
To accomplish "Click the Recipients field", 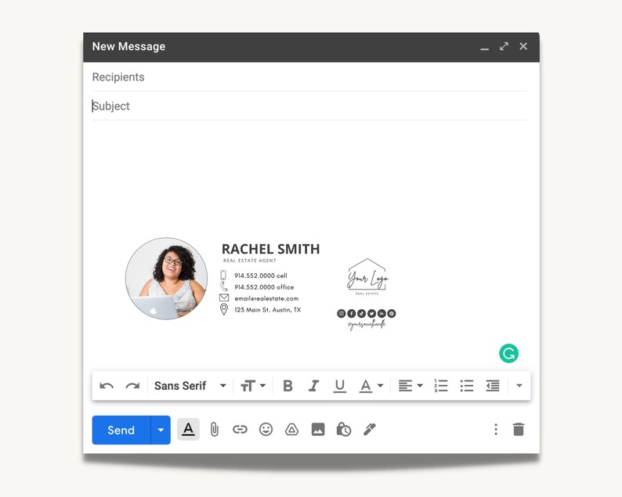I will [309, 77].
